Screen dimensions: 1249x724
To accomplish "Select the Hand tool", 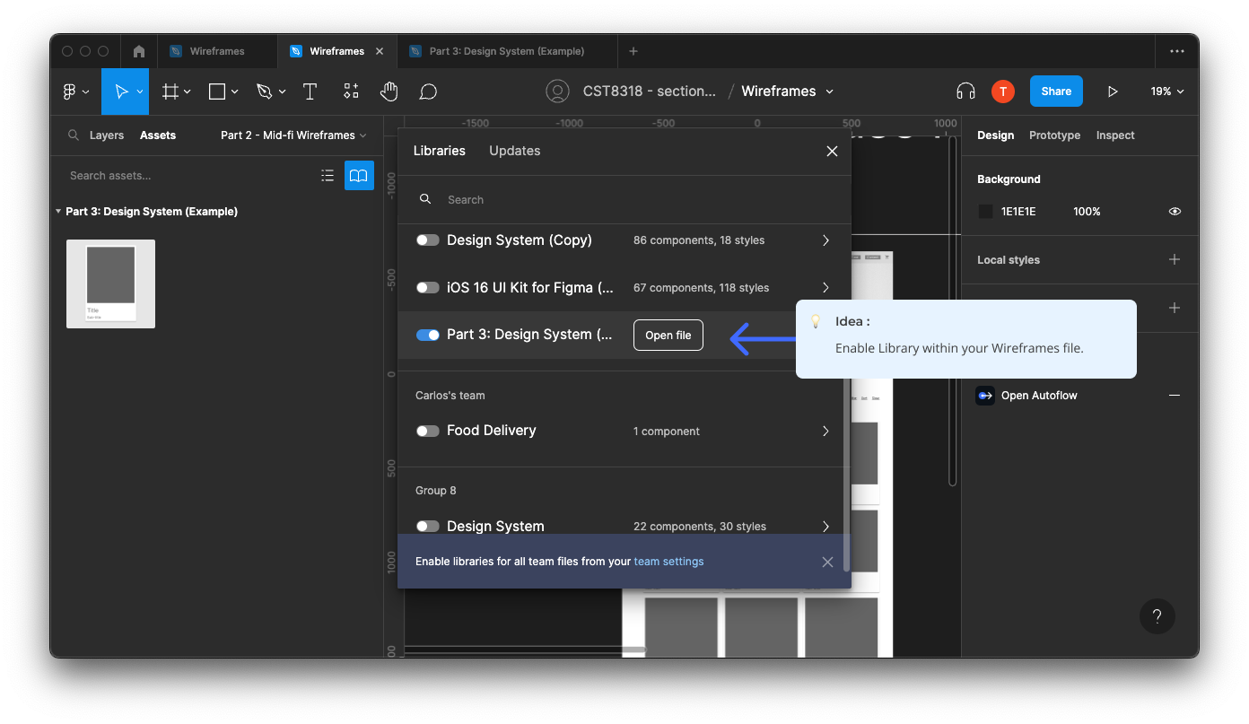I will (389, 92).
